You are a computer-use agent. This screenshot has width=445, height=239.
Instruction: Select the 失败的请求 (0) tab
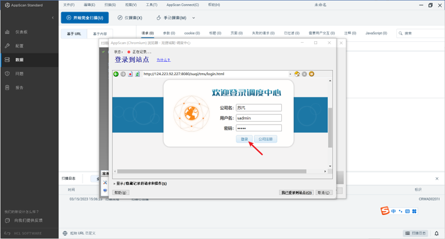tap(263, 33)
